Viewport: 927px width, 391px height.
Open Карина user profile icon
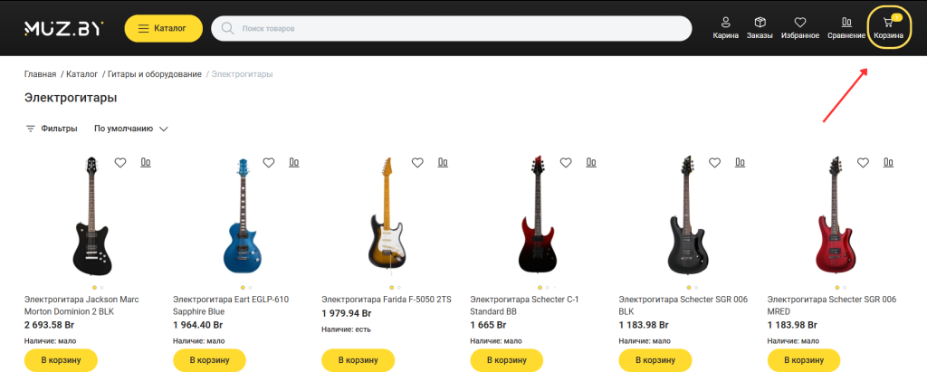point(725,28)
